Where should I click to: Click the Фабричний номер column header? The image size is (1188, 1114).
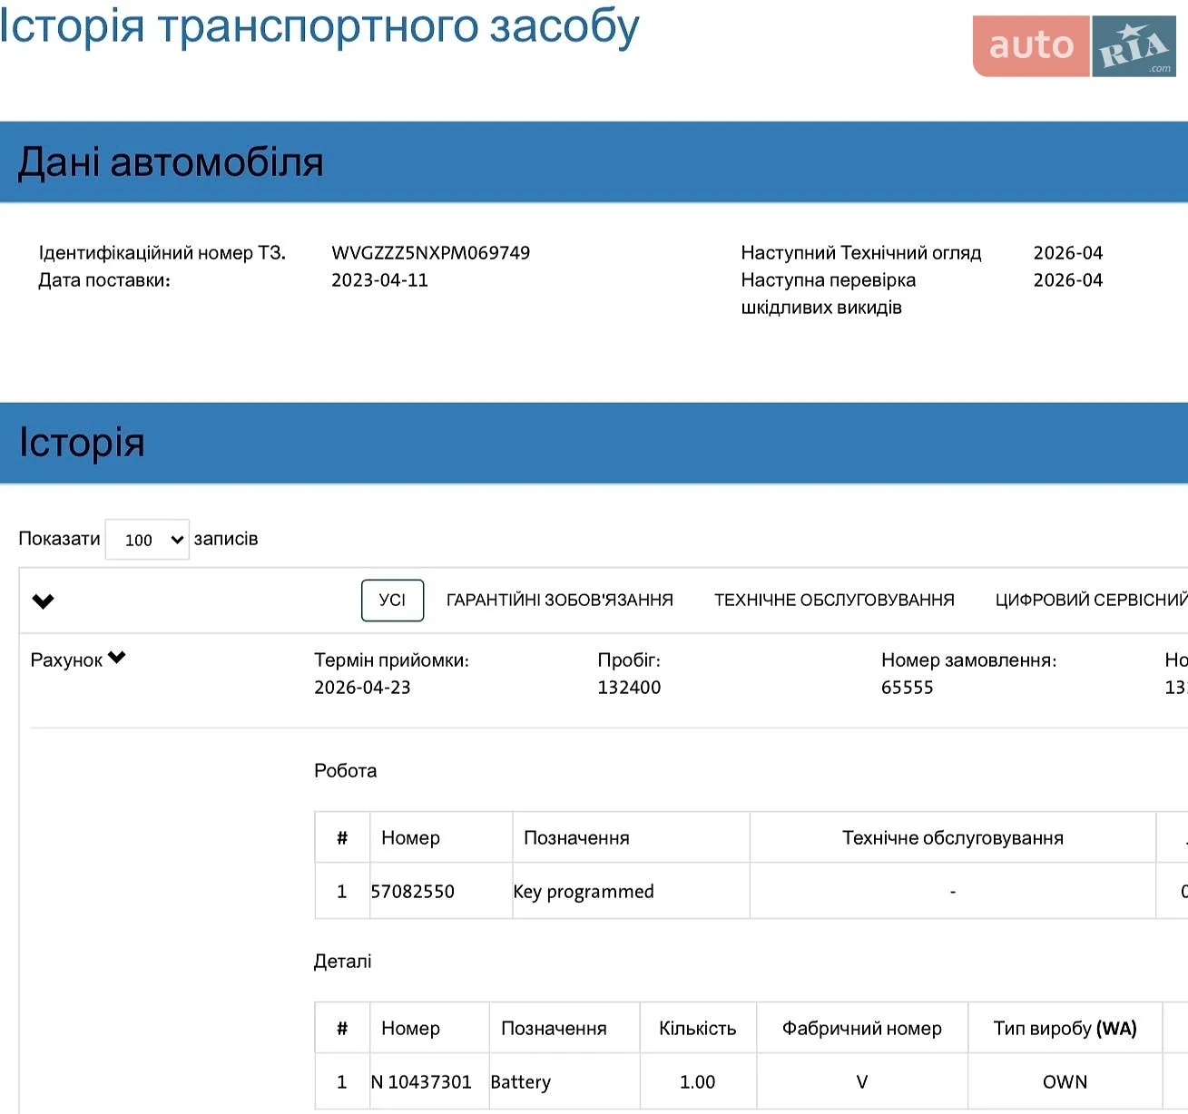862,1028
